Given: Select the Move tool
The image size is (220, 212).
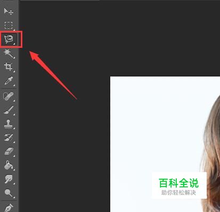Looking at the screenshot, I should [9, 11].
